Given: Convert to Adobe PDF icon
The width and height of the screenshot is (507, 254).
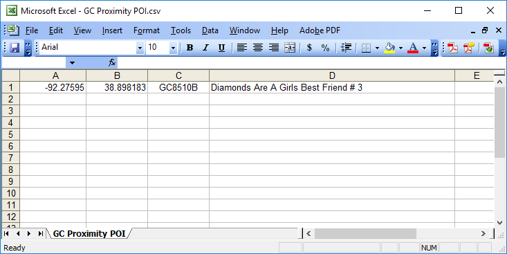Looking at the screenshot, I should [x=452, y=48].
